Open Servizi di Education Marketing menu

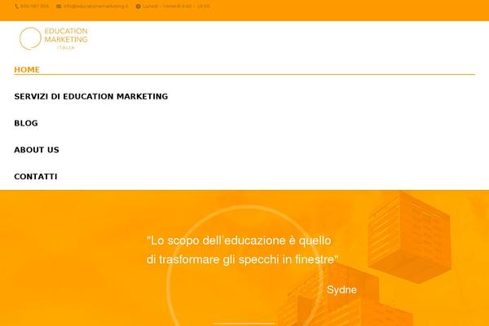coord(91,96)
